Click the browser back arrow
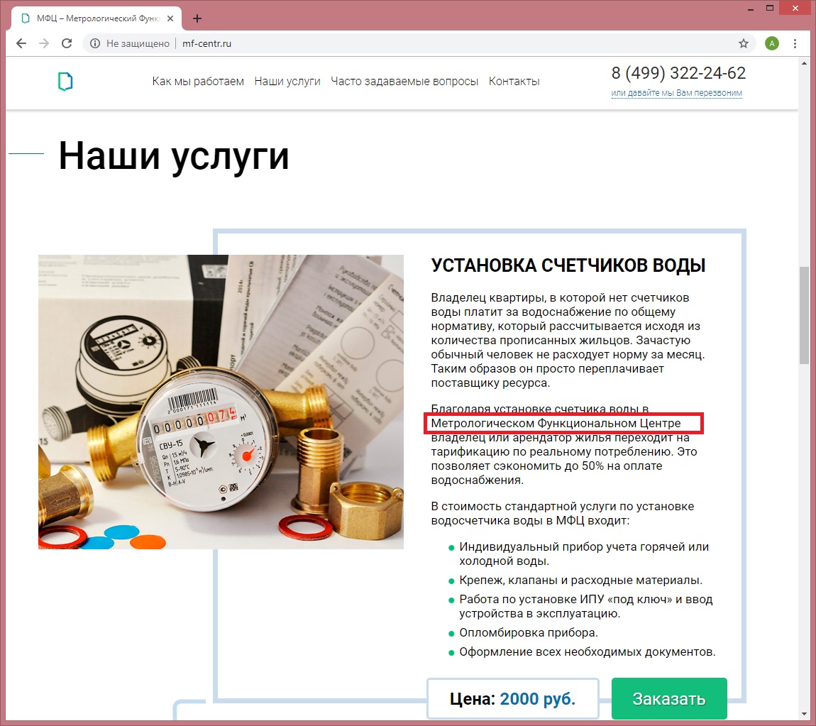Image resolution: width=816 pixels, height=726 pixels. [x=21, y=43]
